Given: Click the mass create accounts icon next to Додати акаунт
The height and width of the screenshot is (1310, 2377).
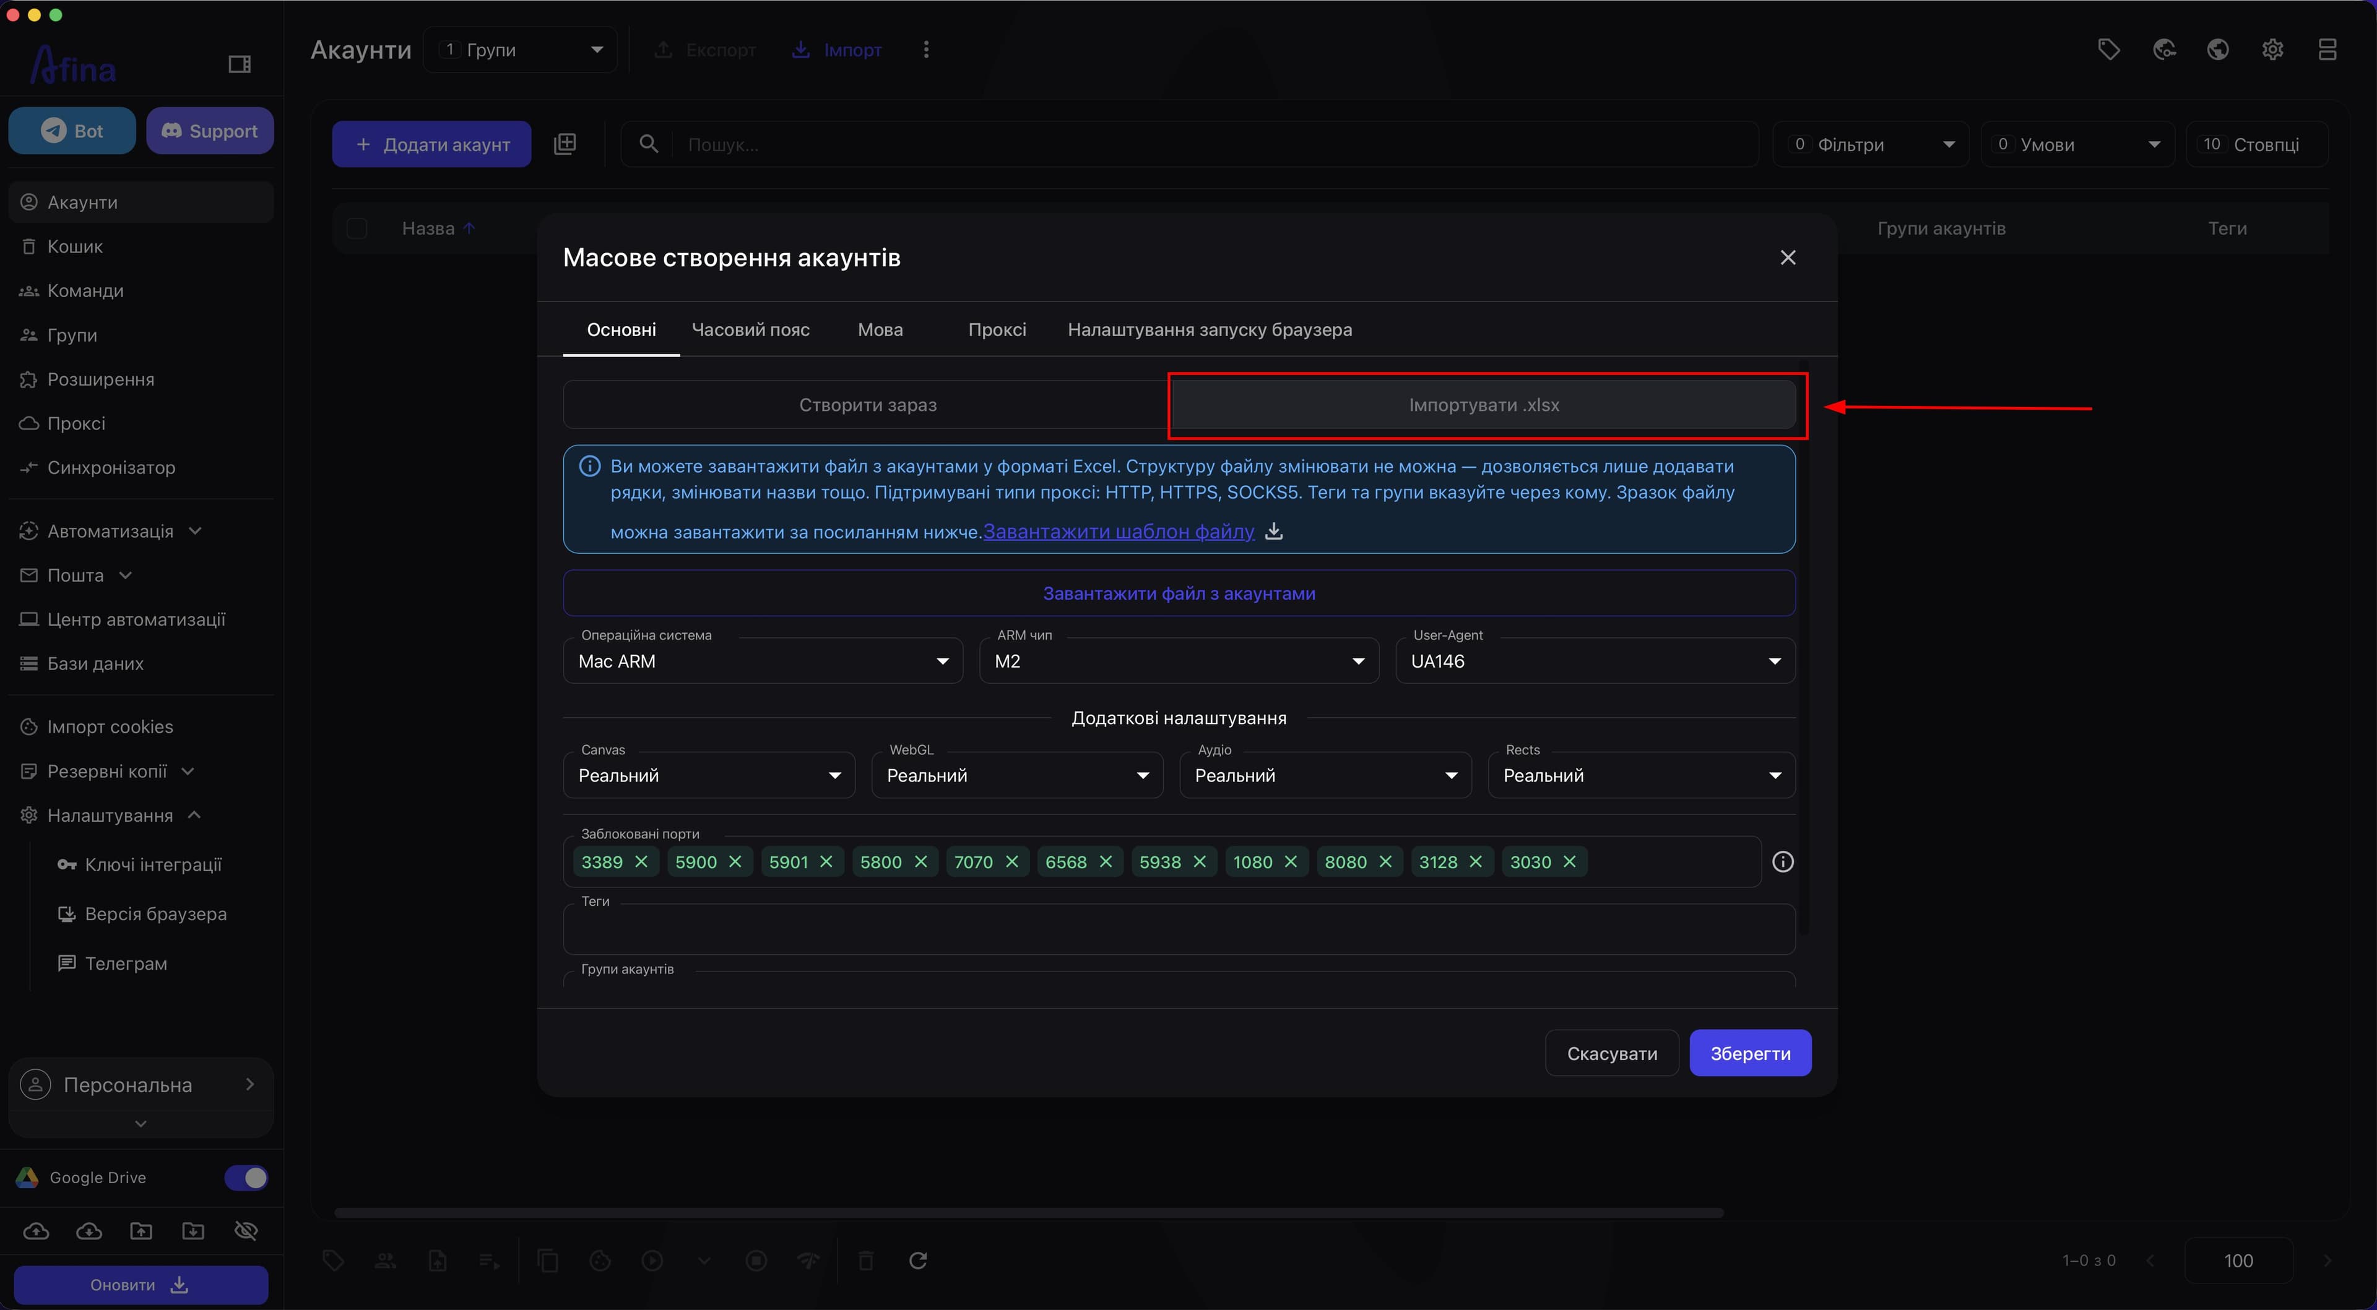Looking at the screenshot, I should tap(565, 144).
